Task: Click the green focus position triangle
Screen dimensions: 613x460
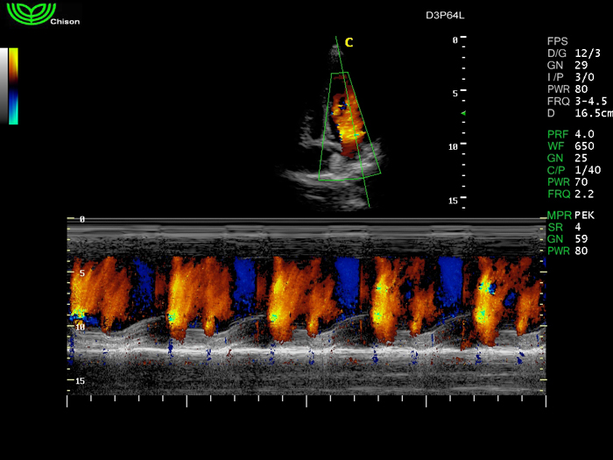Action: coord(463,114)
